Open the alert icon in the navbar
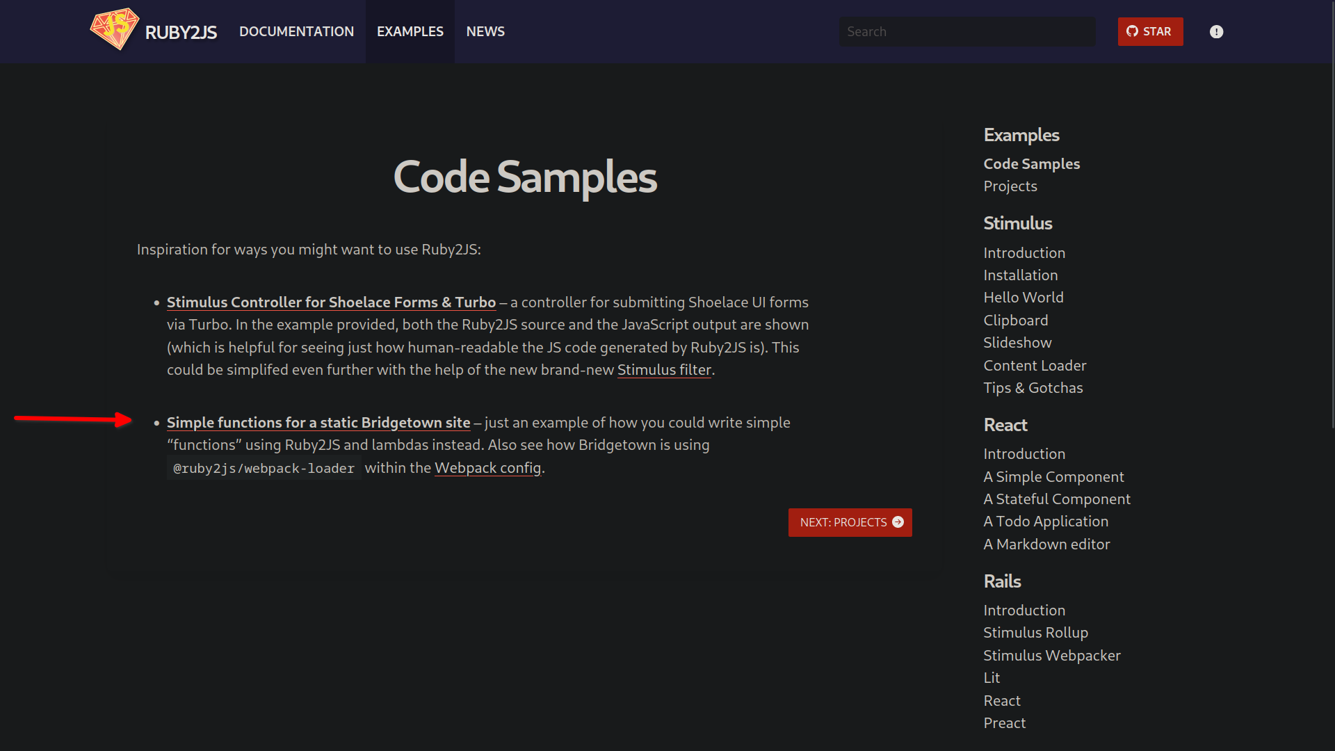 (x=1216, y=31)
